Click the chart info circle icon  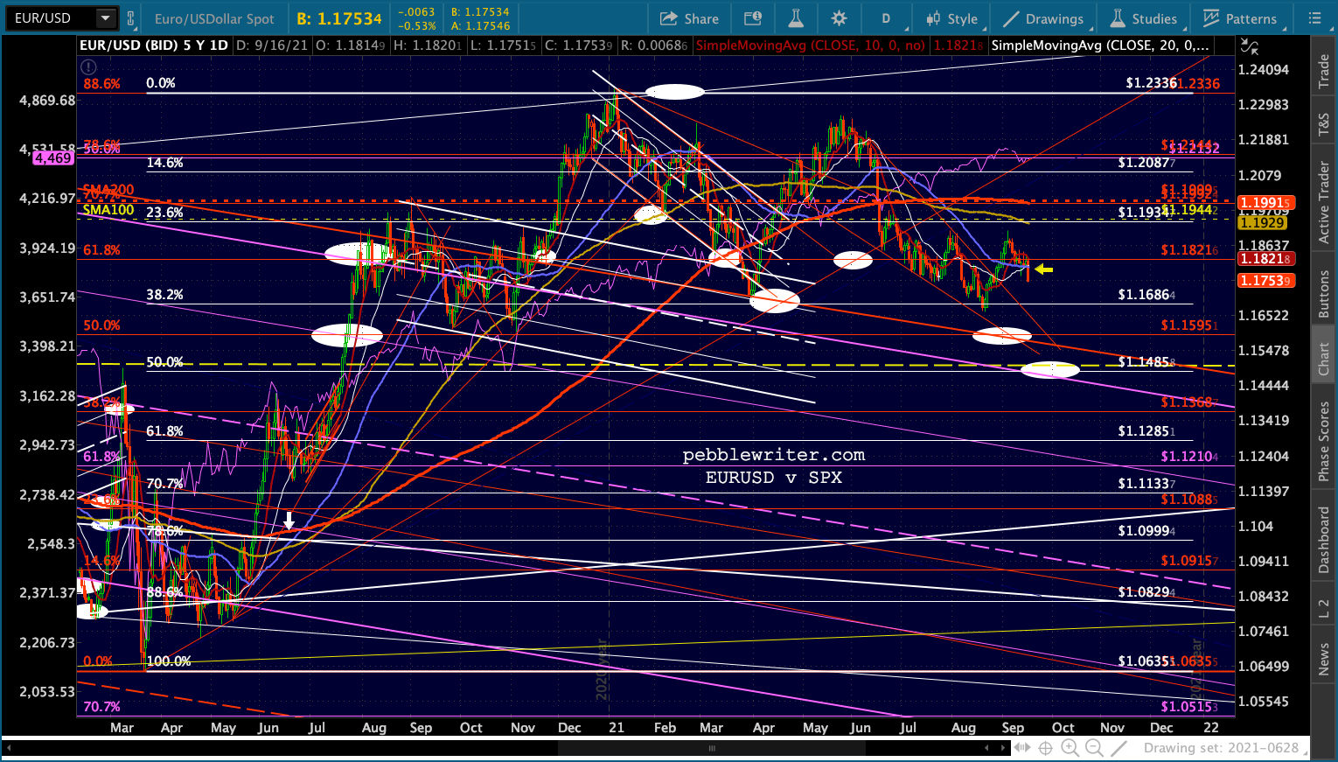(87, 66)
